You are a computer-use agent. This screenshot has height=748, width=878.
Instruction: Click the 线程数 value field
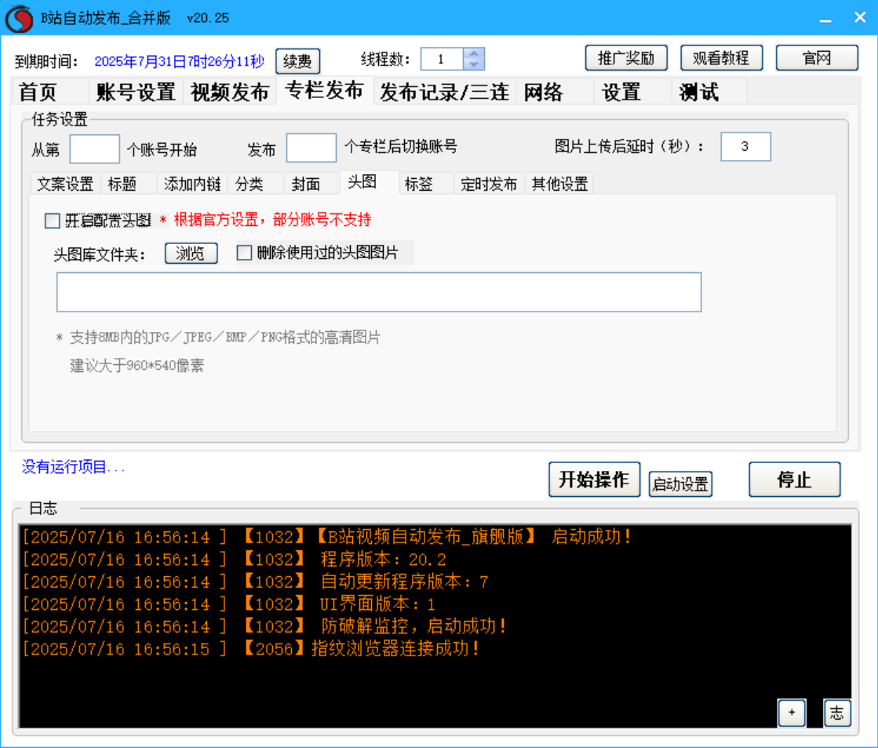(442, 59)
